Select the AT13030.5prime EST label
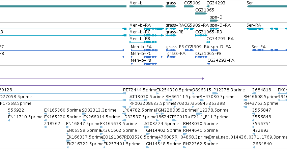 [x=147, y=96]
